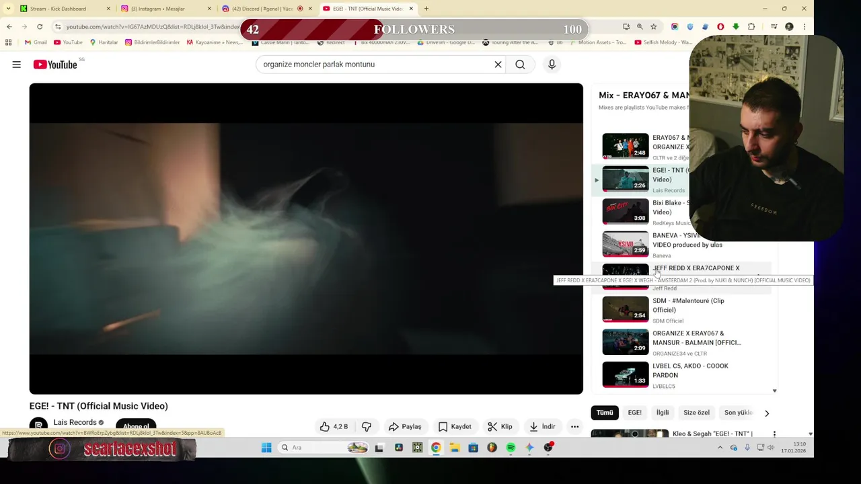Close the Stream - Kick Dashboard tab
Image resolution: width=861 pixels, height=484 pixels.
point(108,9)
